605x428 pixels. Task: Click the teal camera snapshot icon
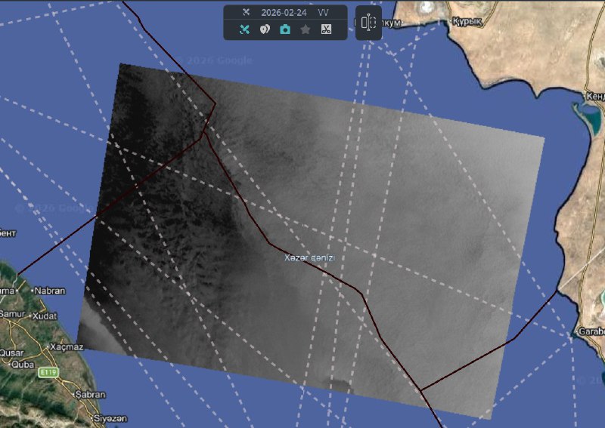(x=285, y=29)
